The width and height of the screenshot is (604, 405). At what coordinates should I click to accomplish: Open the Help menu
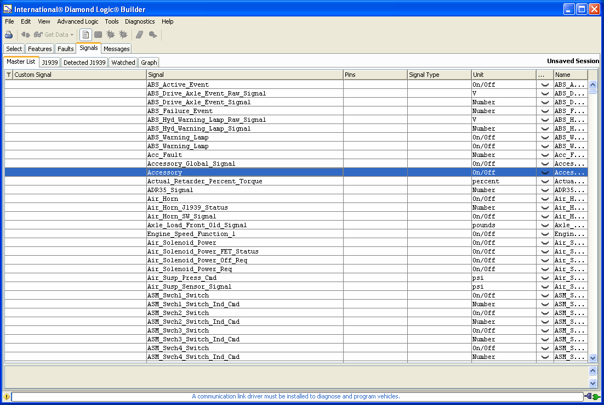pyautogui.click(x=168, y=21)
